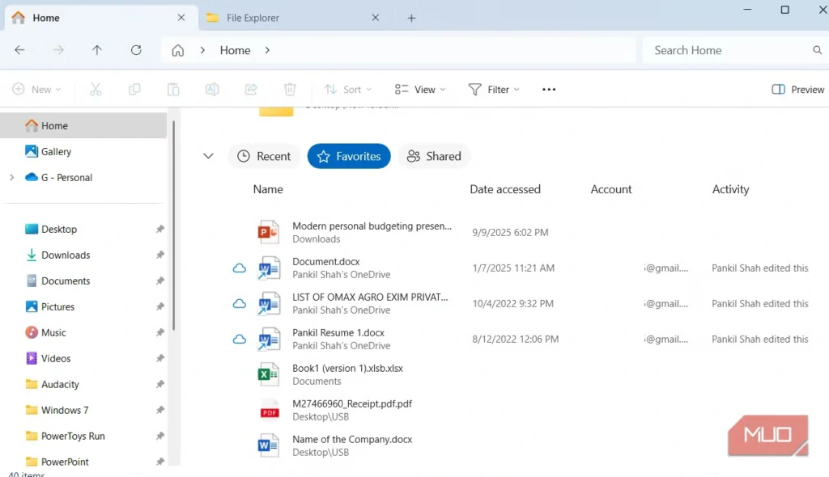Click the Rename icon in toolbar
The image size is (829, 477).
(212, 90)
